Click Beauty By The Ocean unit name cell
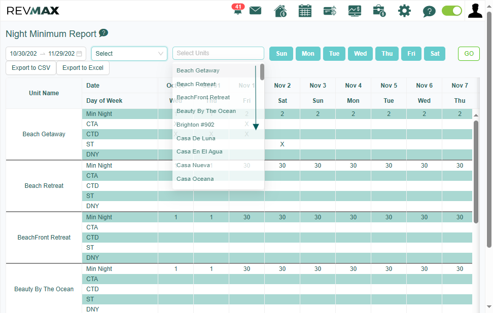 [44, 289]
